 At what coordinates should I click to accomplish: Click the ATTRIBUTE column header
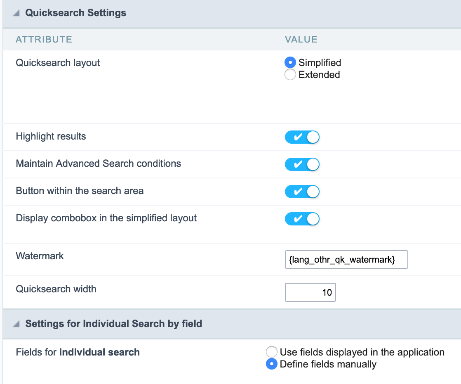click(x=44, y=40)
